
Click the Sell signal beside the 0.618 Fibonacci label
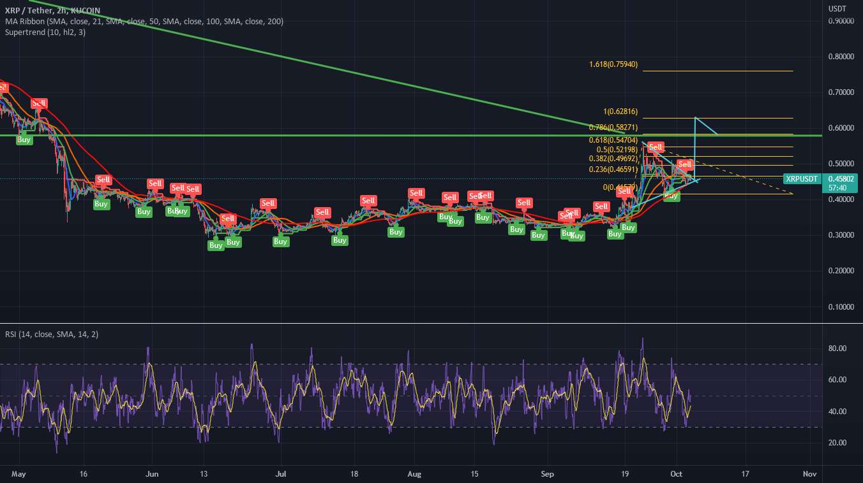(656, 147)
